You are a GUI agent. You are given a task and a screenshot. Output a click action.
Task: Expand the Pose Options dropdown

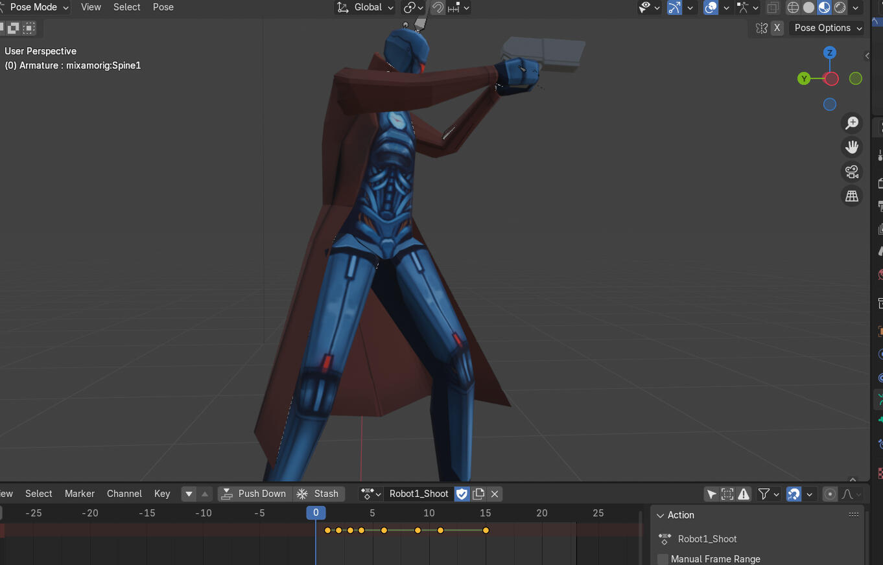coord(827,28)
